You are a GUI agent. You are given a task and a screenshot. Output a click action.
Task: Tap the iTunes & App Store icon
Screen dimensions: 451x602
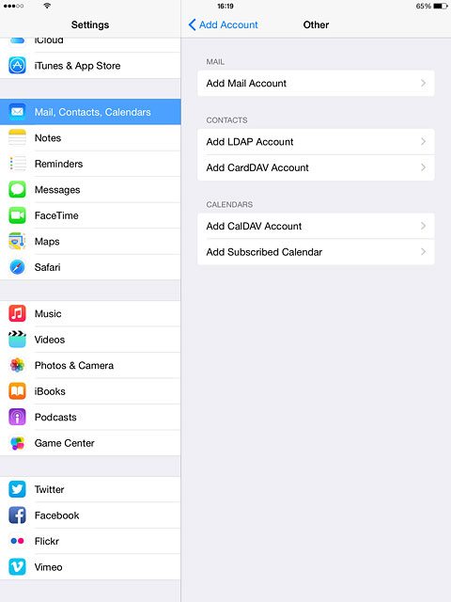point(17,65)
